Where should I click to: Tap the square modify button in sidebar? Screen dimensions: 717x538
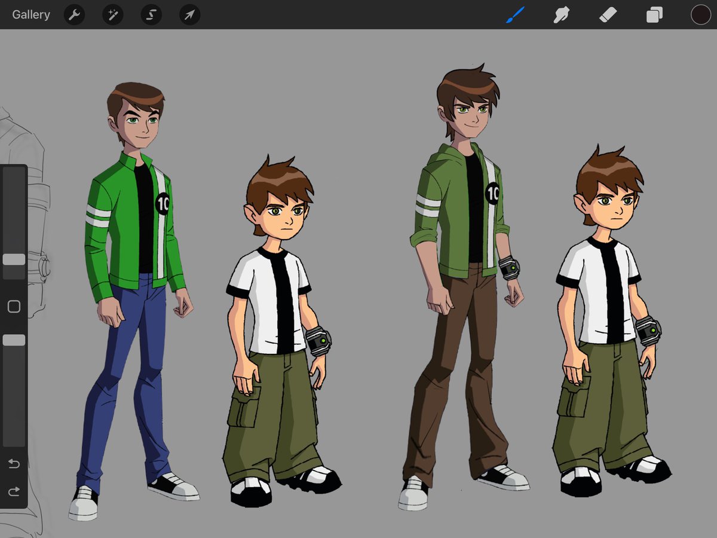coord(14,307)
